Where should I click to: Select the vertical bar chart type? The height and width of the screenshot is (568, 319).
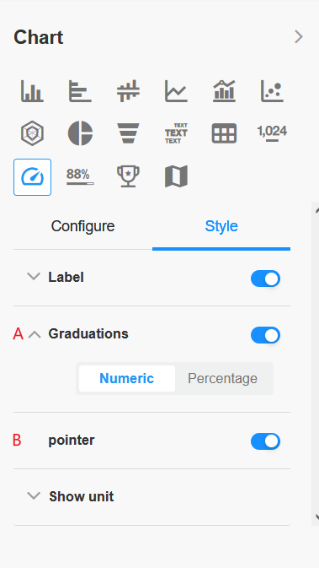(32, 91)
